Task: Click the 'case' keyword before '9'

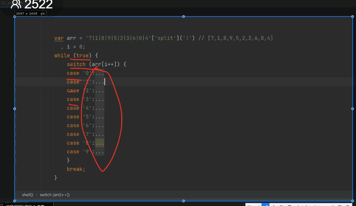Action: tap(73, 152)
